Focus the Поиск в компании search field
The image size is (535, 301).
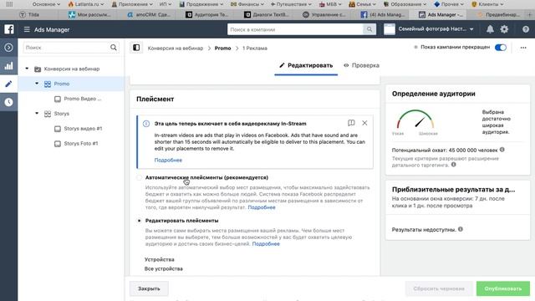[x=295, y=29]
